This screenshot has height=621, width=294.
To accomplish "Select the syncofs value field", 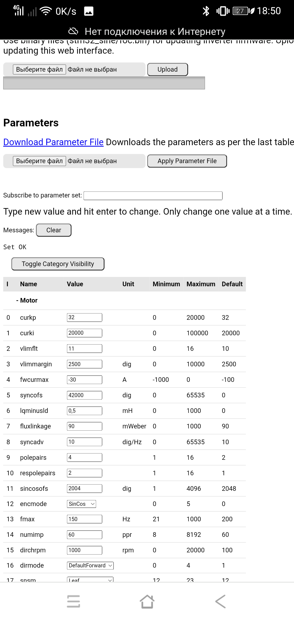I will pos(84,395).
